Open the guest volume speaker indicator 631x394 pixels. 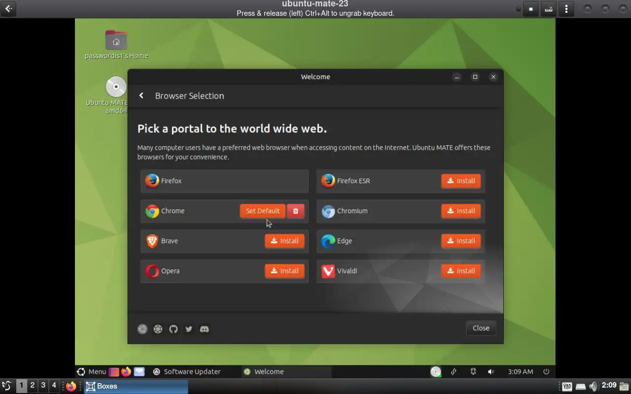(491, 372)
